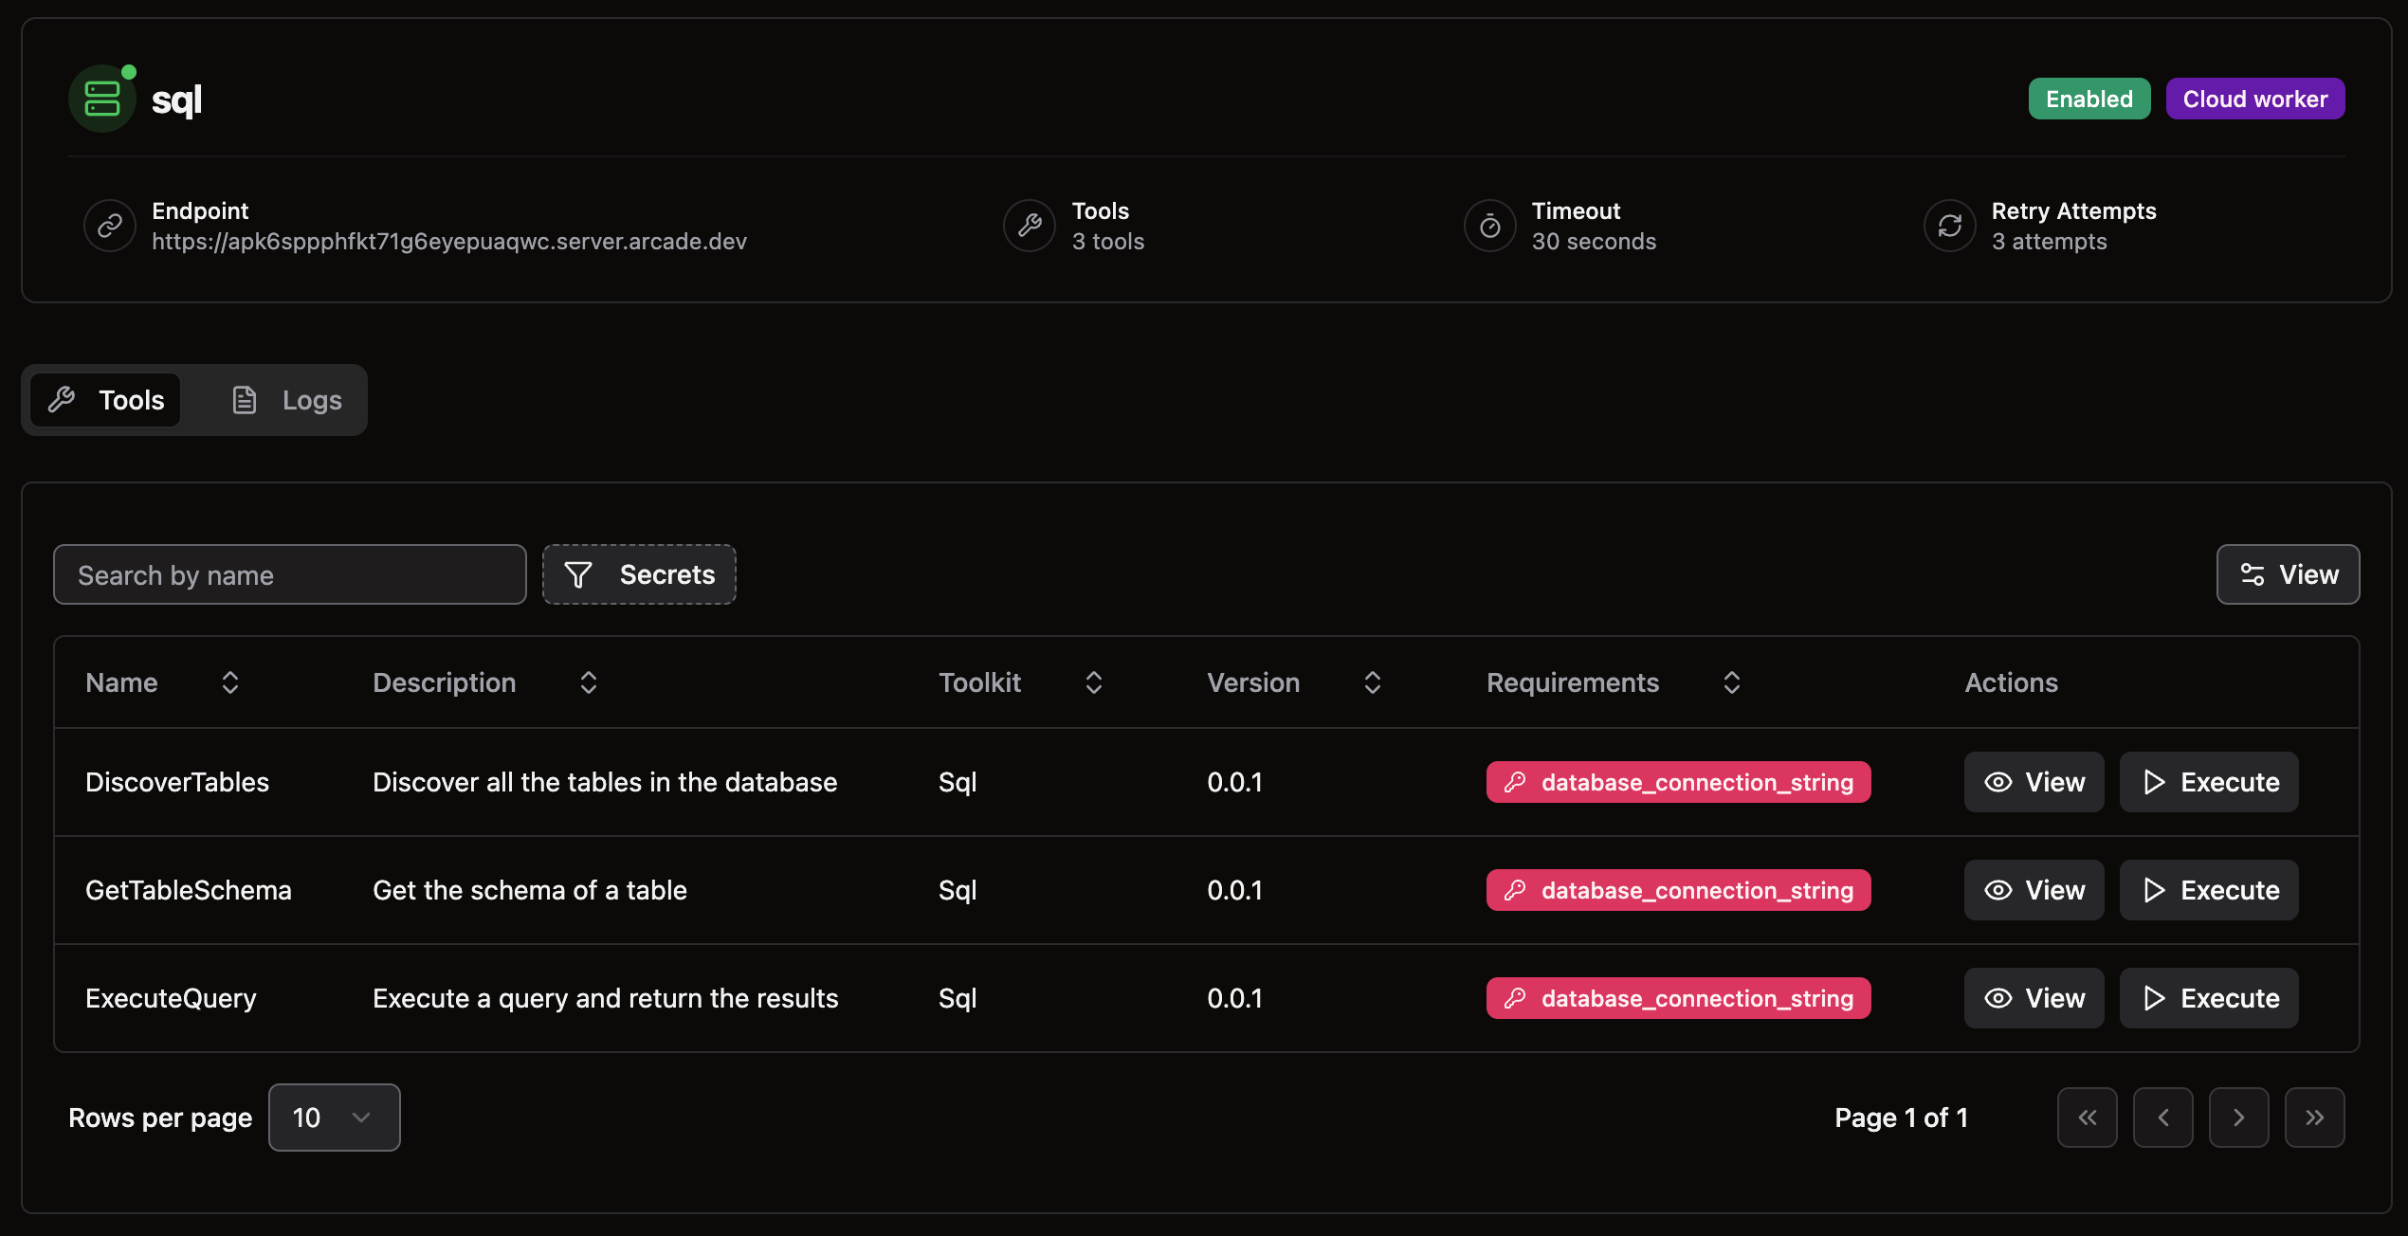Click the Timeout stopwatch icon
The width and height of the screenshot is (2408, 1236).
click(x=1488, y=226)
